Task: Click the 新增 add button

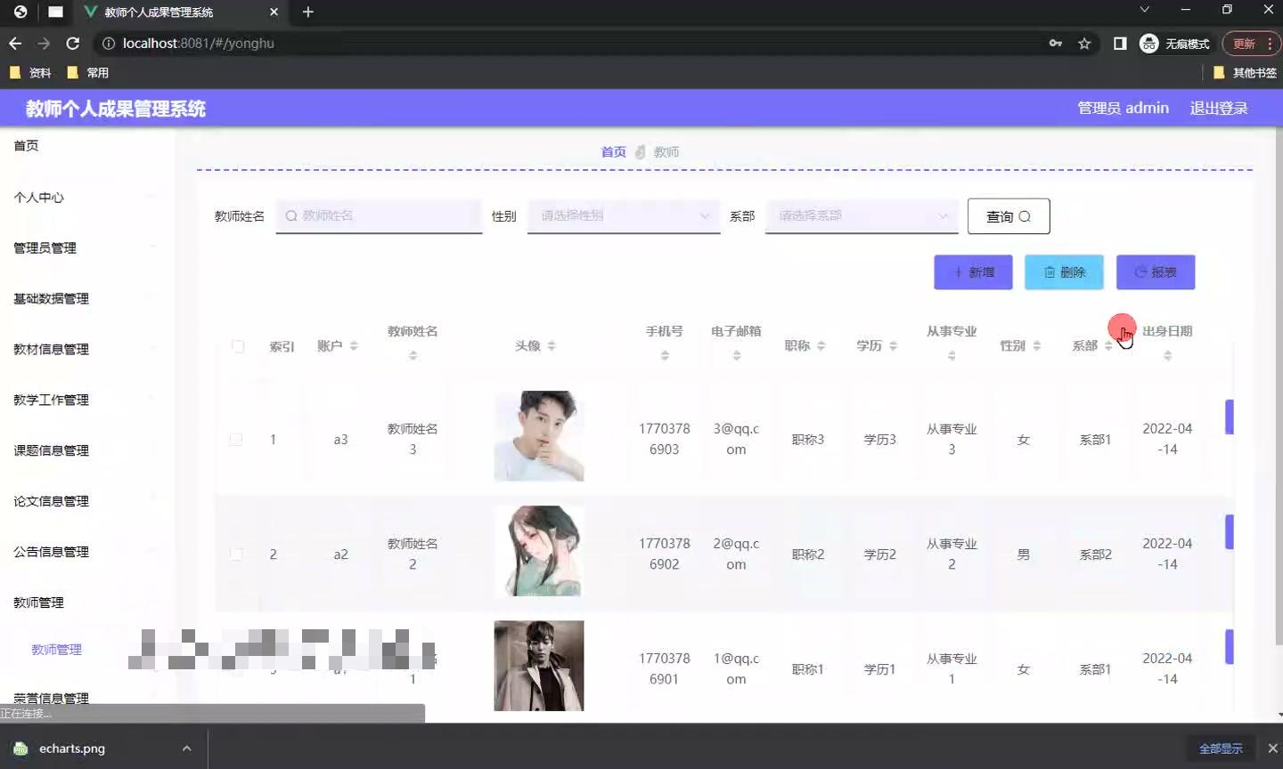Action: pos(973,272)
